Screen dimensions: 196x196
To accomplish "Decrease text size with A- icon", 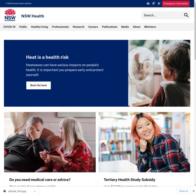I will 159,4.
